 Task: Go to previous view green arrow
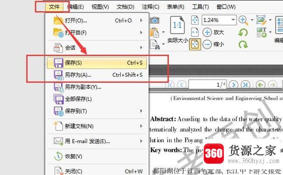261,85
